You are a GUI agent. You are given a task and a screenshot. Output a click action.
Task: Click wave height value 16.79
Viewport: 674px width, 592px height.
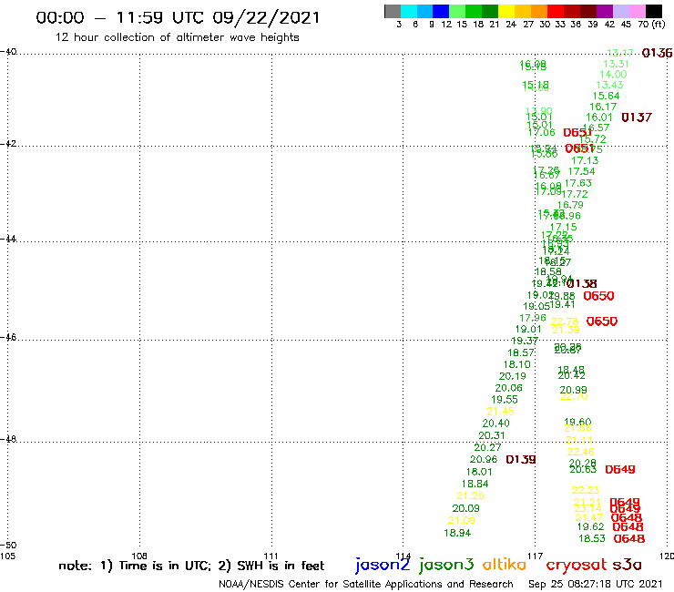pyautogui.click(x=570, y=205)
